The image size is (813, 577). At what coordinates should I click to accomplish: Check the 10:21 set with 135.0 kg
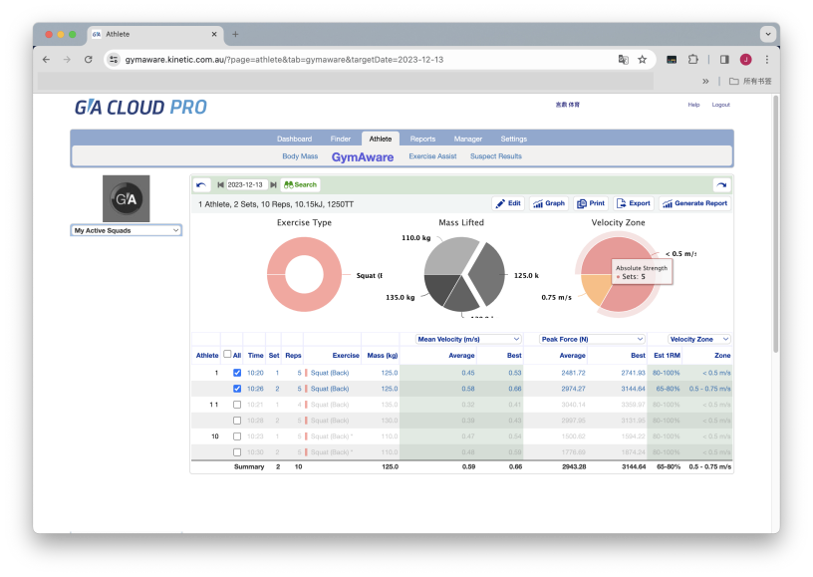tap(237, 405)
